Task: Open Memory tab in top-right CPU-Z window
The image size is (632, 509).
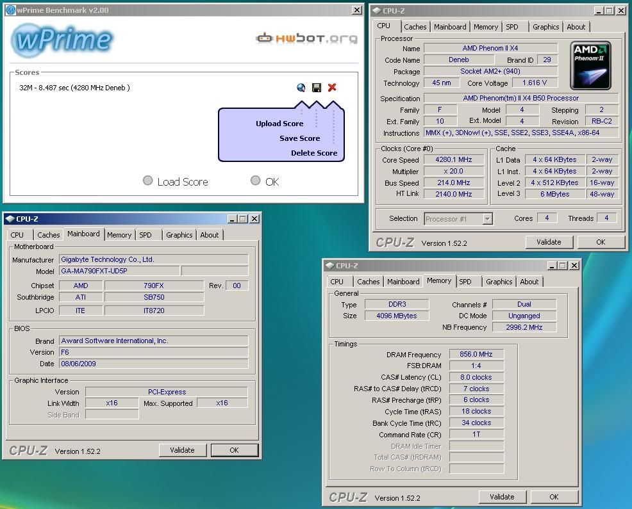Action: (486, 27)
